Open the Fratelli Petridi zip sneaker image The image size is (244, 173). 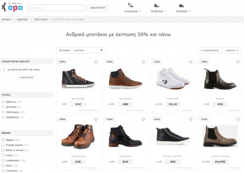[x=173, y=136]
